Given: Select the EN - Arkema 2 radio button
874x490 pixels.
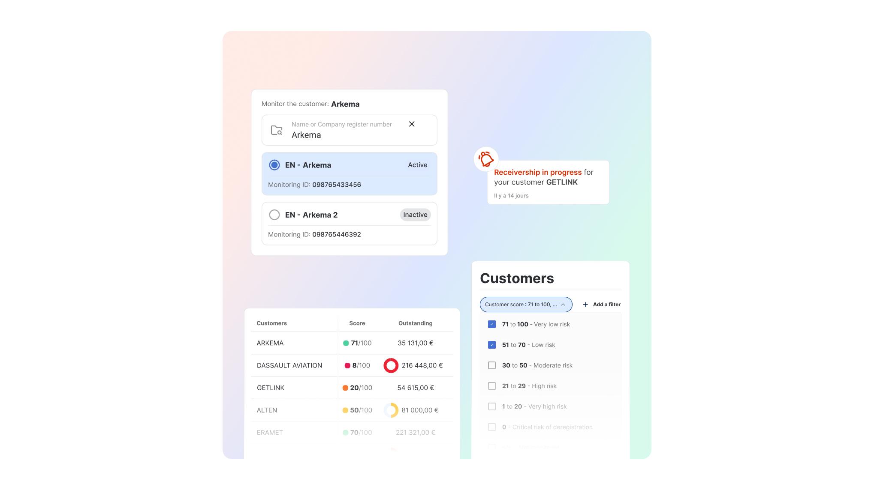Looking at the screenshot, I should click(274, 215).
